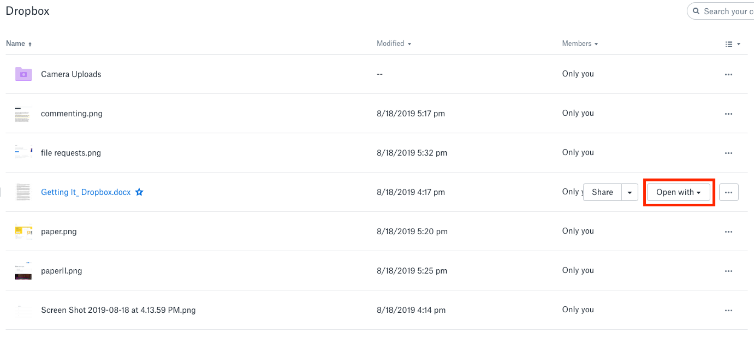This screenshot has width=754, height=344.
Task: Open the paper.png thumbnail
Action: 23,231
